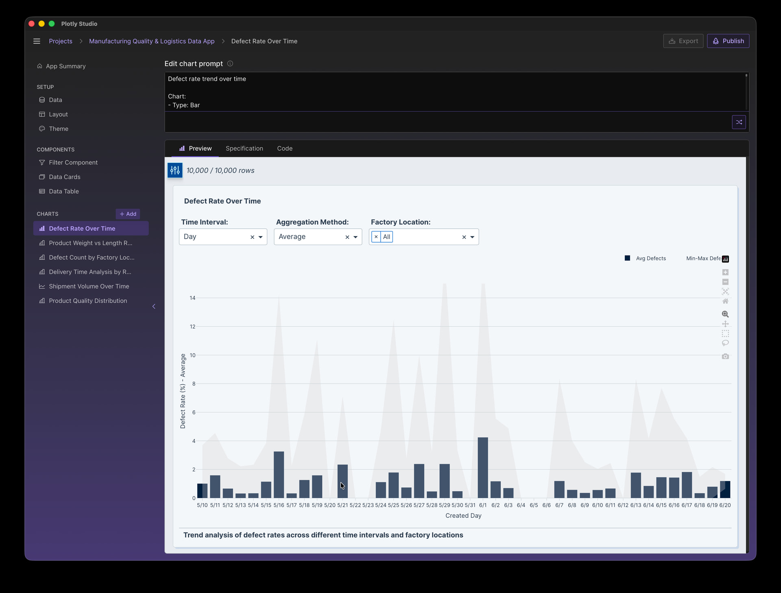The image size is (781, 593).
Task: Select the Shipment Volume Over Time chart
Action: pyautogui.click(x=88, y=286)
